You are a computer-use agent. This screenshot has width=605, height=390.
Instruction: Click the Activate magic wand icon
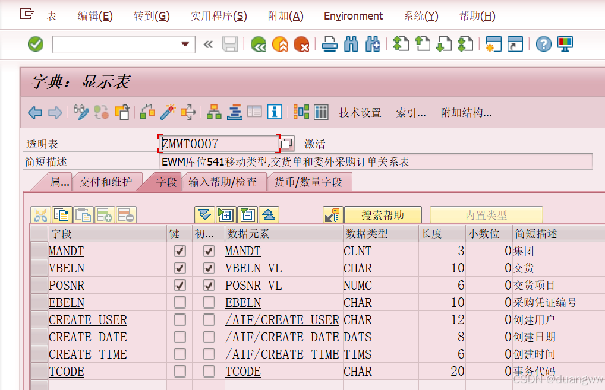(168, 112)
